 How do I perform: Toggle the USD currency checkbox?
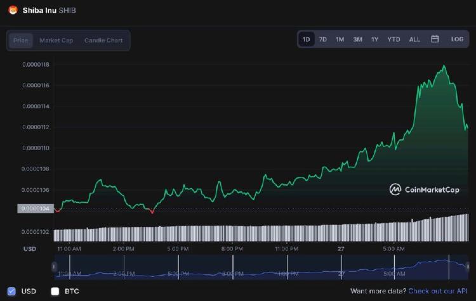click(x=12, y=291)
